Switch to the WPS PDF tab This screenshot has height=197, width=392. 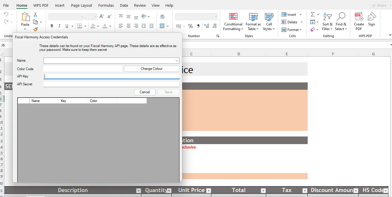41,5
